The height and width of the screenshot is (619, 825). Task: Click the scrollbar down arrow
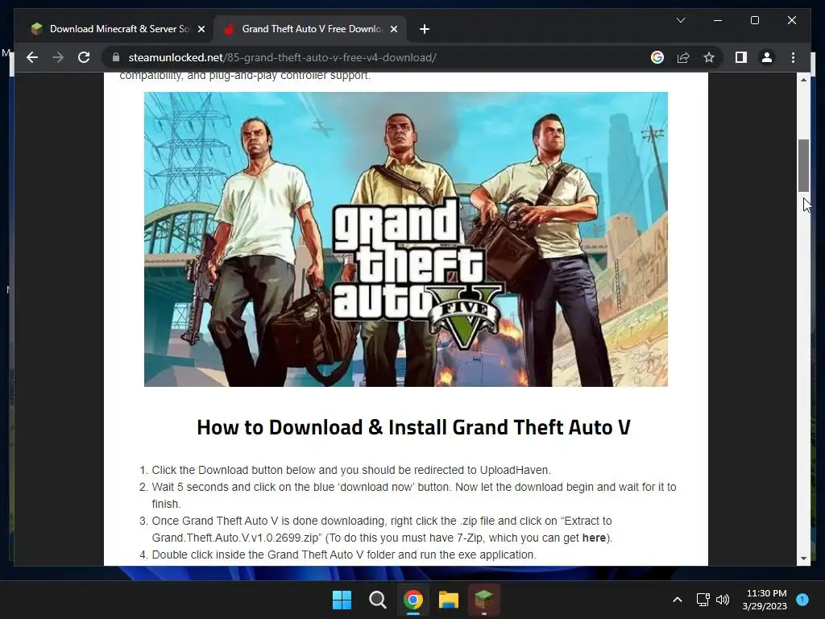803,559
